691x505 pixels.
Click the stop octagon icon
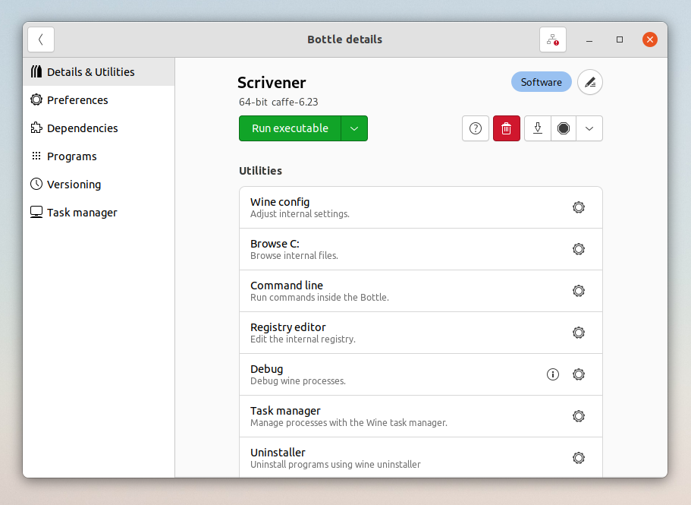pos(564,128)
